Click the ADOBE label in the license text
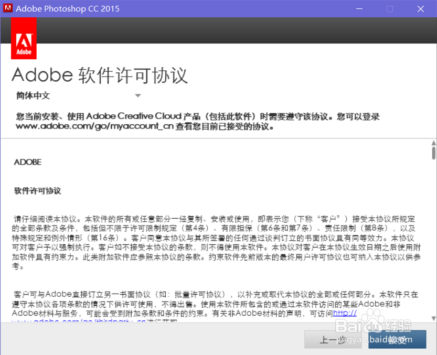The width and height of the screenshot is (437, 355). pos(27,162)
